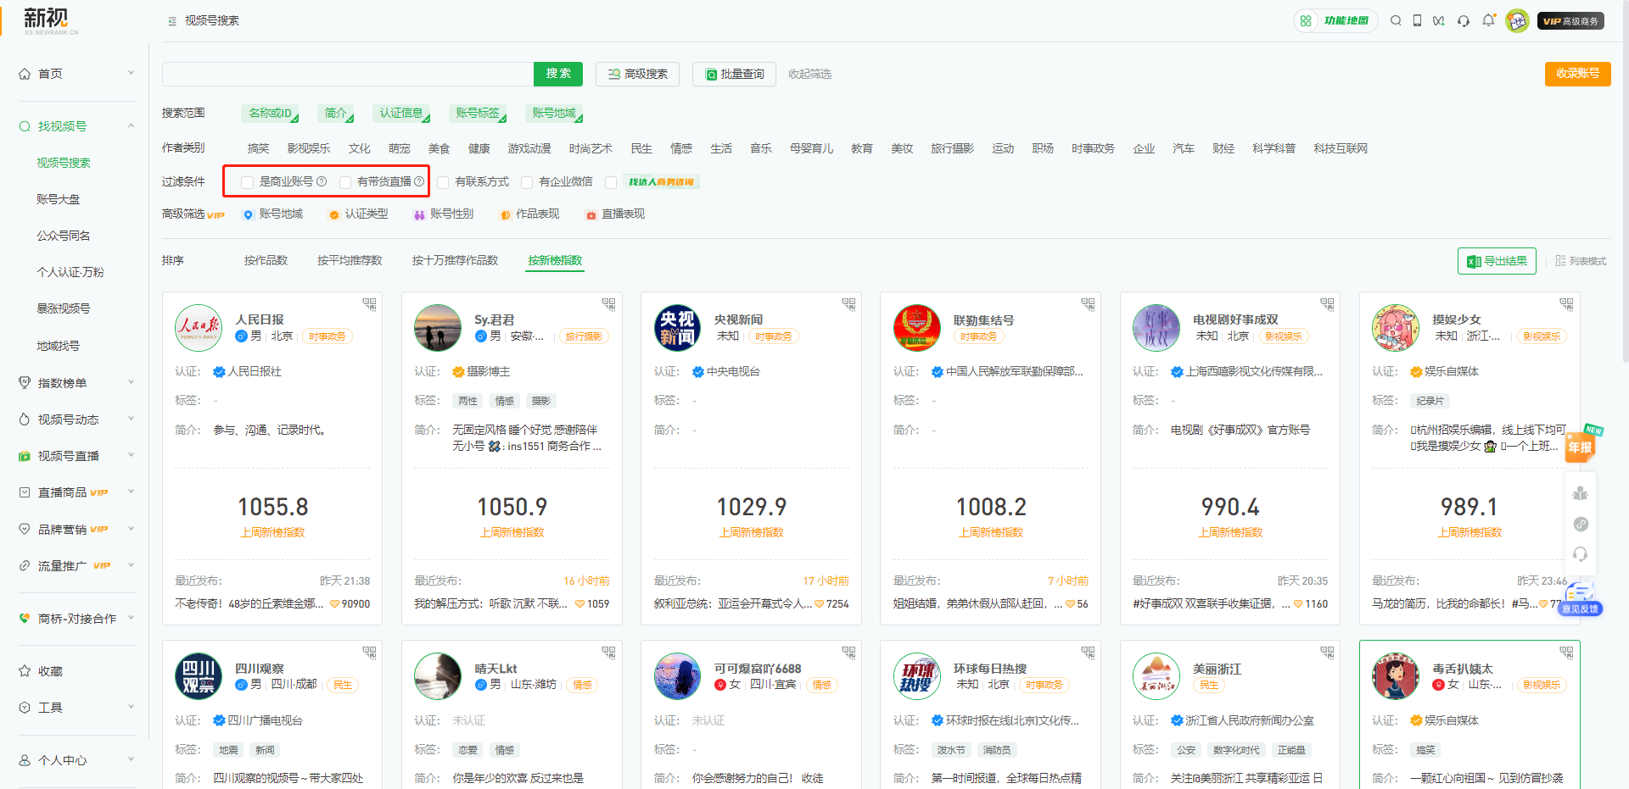Click the orange 年报 floating badge
This screenshot has height=789, width=1629.
[x=1581, y=446]
